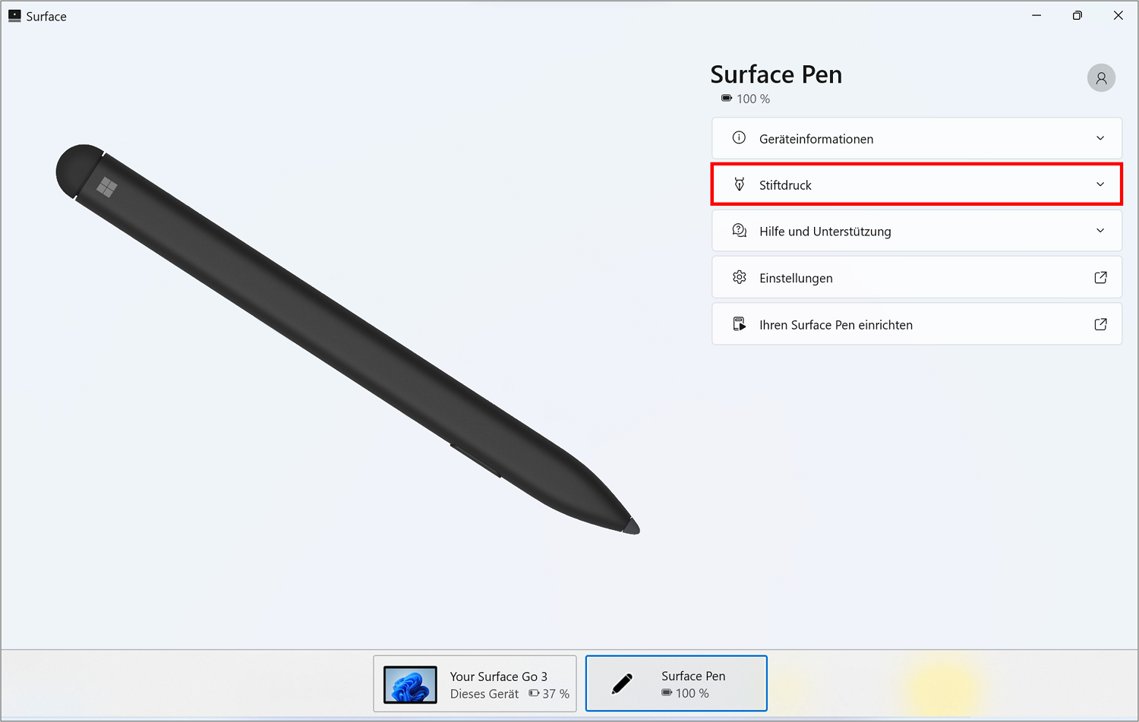The width and height of the screenshot is (1139, 722).
Task: Click the setup video icon beside Surface Pen einrichten
Action: pos(739,324)
